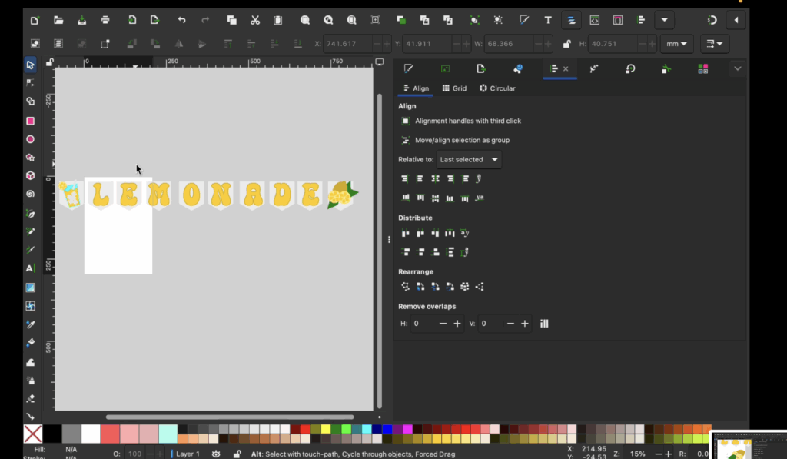Open the Export dock tab
The height and width of the screenshot is (459, 787).
tap(481, 68)
